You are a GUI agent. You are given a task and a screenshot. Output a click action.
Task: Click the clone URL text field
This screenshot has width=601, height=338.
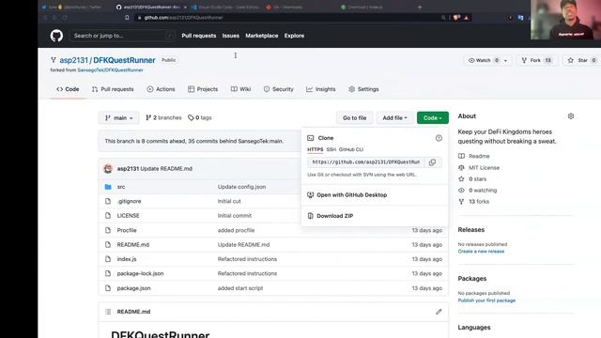[x=365, y=162]
